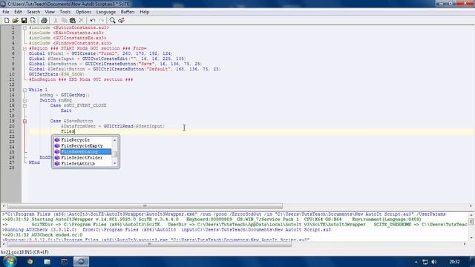Screen dimensions: 475x267
Task: Click the Open file toolbar icon
Action: click(15, 20)
